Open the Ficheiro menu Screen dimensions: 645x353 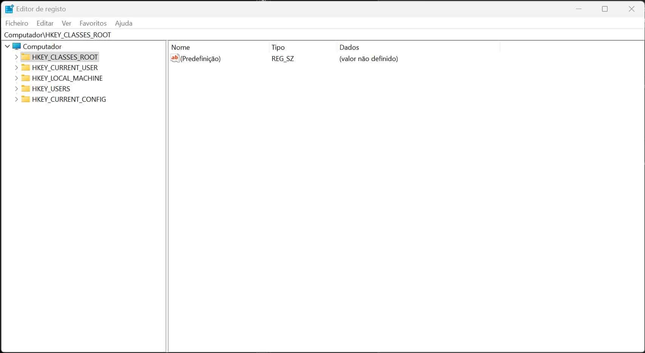[17, 23]
